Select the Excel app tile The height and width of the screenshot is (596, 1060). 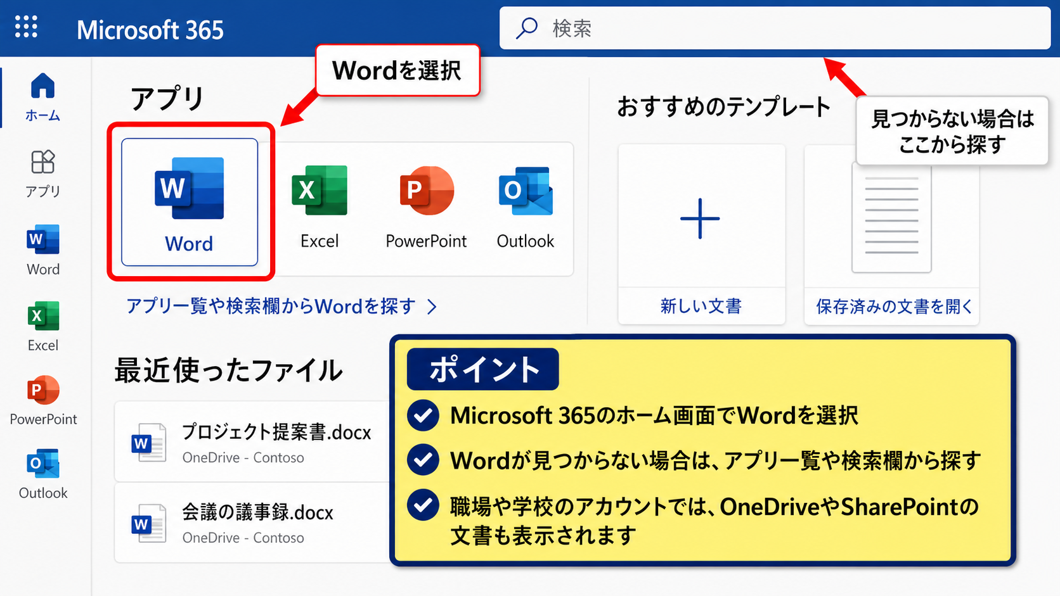pyautogui.click(x=320, y=207)
